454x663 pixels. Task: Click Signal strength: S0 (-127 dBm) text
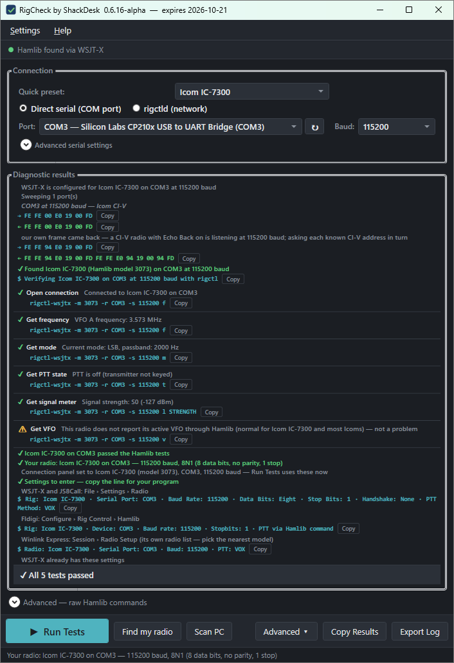point(127,402)
